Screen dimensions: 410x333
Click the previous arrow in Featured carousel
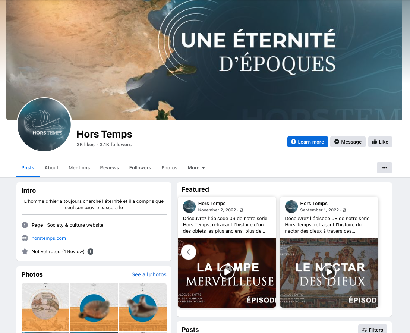click(189, 252)
